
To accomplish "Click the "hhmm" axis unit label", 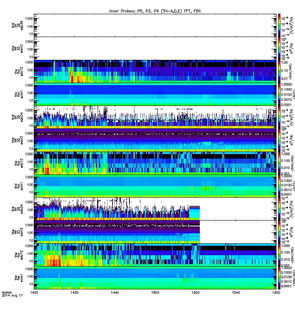I will [7, 293].
